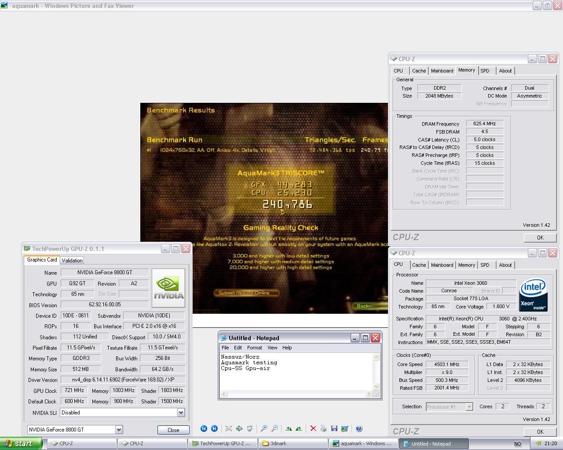The image size is (563, 450).
Task: Click the Best Fit toolbar icon
Action: tap(229, 428)
